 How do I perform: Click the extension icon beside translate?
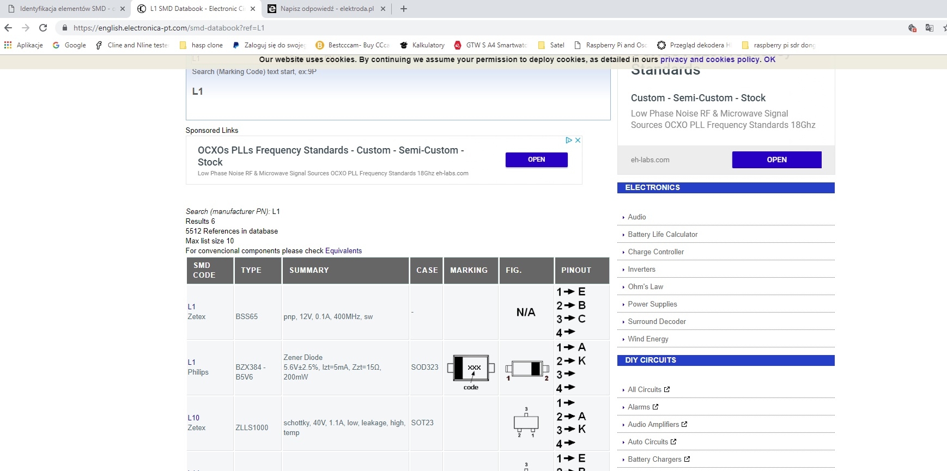pyautogui.click(x=912, y=28)
